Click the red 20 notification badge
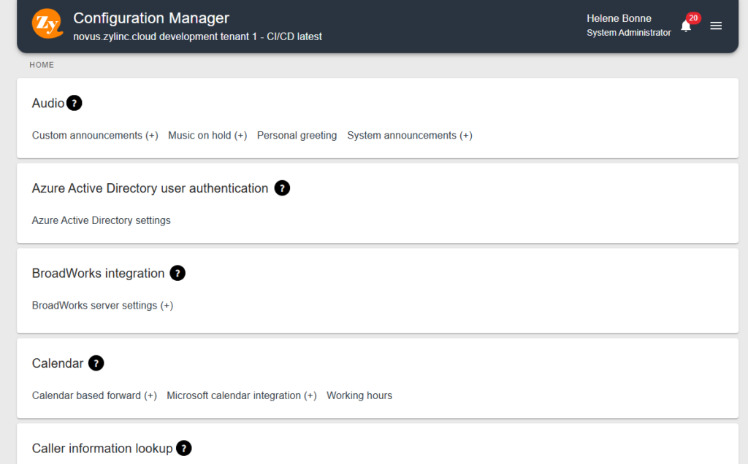Image resolution: width=748 pixels, height=464 pixels. (x=693, y=18)
